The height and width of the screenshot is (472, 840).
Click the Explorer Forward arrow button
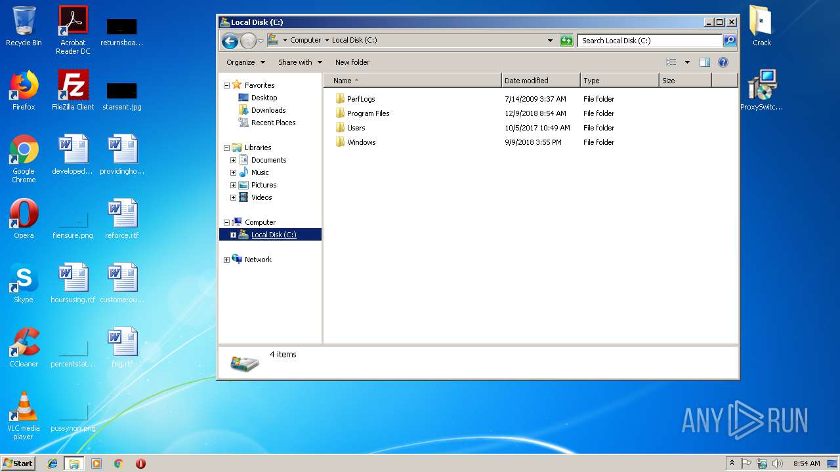[x=248, y=41]
